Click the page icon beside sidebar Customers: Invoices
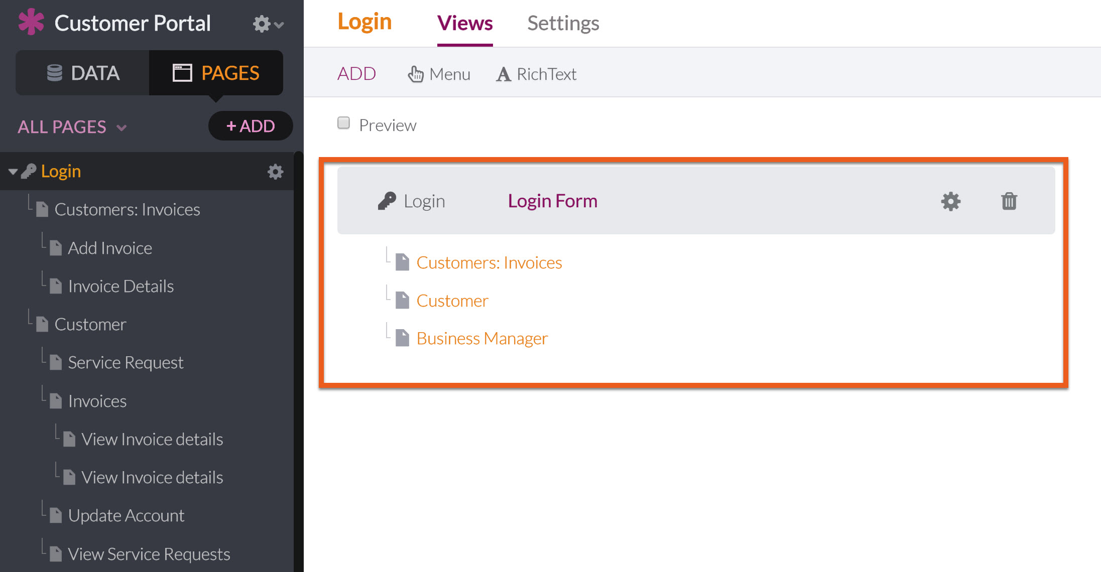 pyautogui.click(x=42, y=209)
